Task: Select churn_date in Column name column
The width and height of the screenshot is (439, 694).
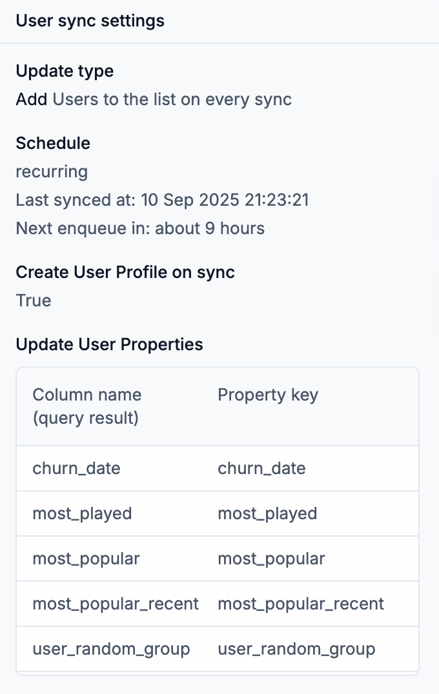Action: point(77,468)
